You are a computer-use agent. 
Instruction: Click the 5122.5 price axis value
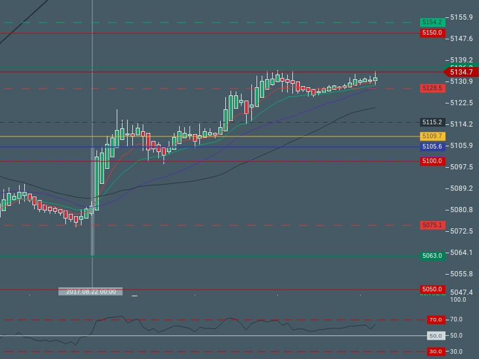(x=461, y=103)
